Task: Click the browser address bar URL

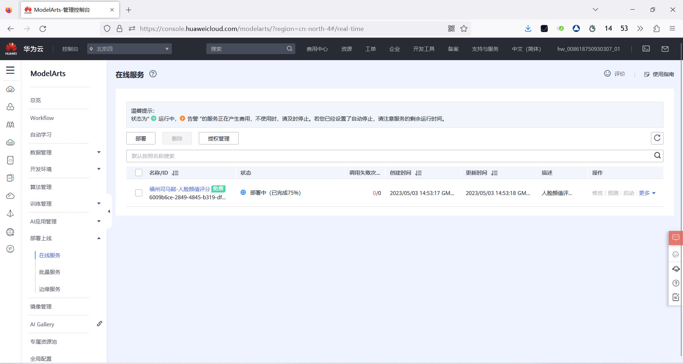Action: pos(252,28)
